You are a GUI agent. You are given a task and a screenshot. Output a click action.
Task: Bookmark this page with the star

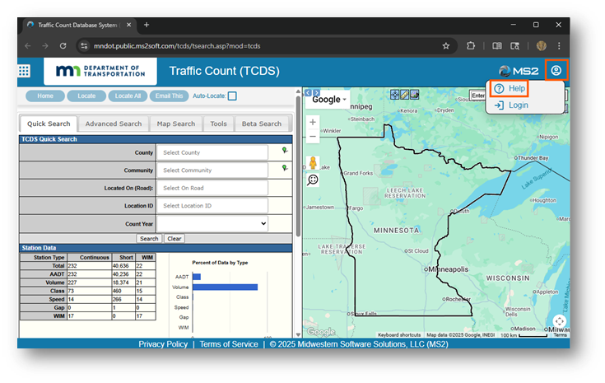[x=446, y=46]
